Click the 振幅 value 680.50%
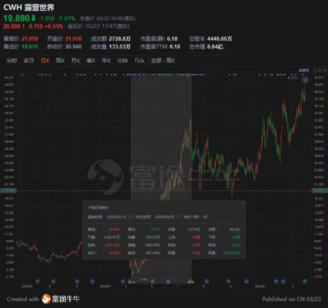 (153, 245)
